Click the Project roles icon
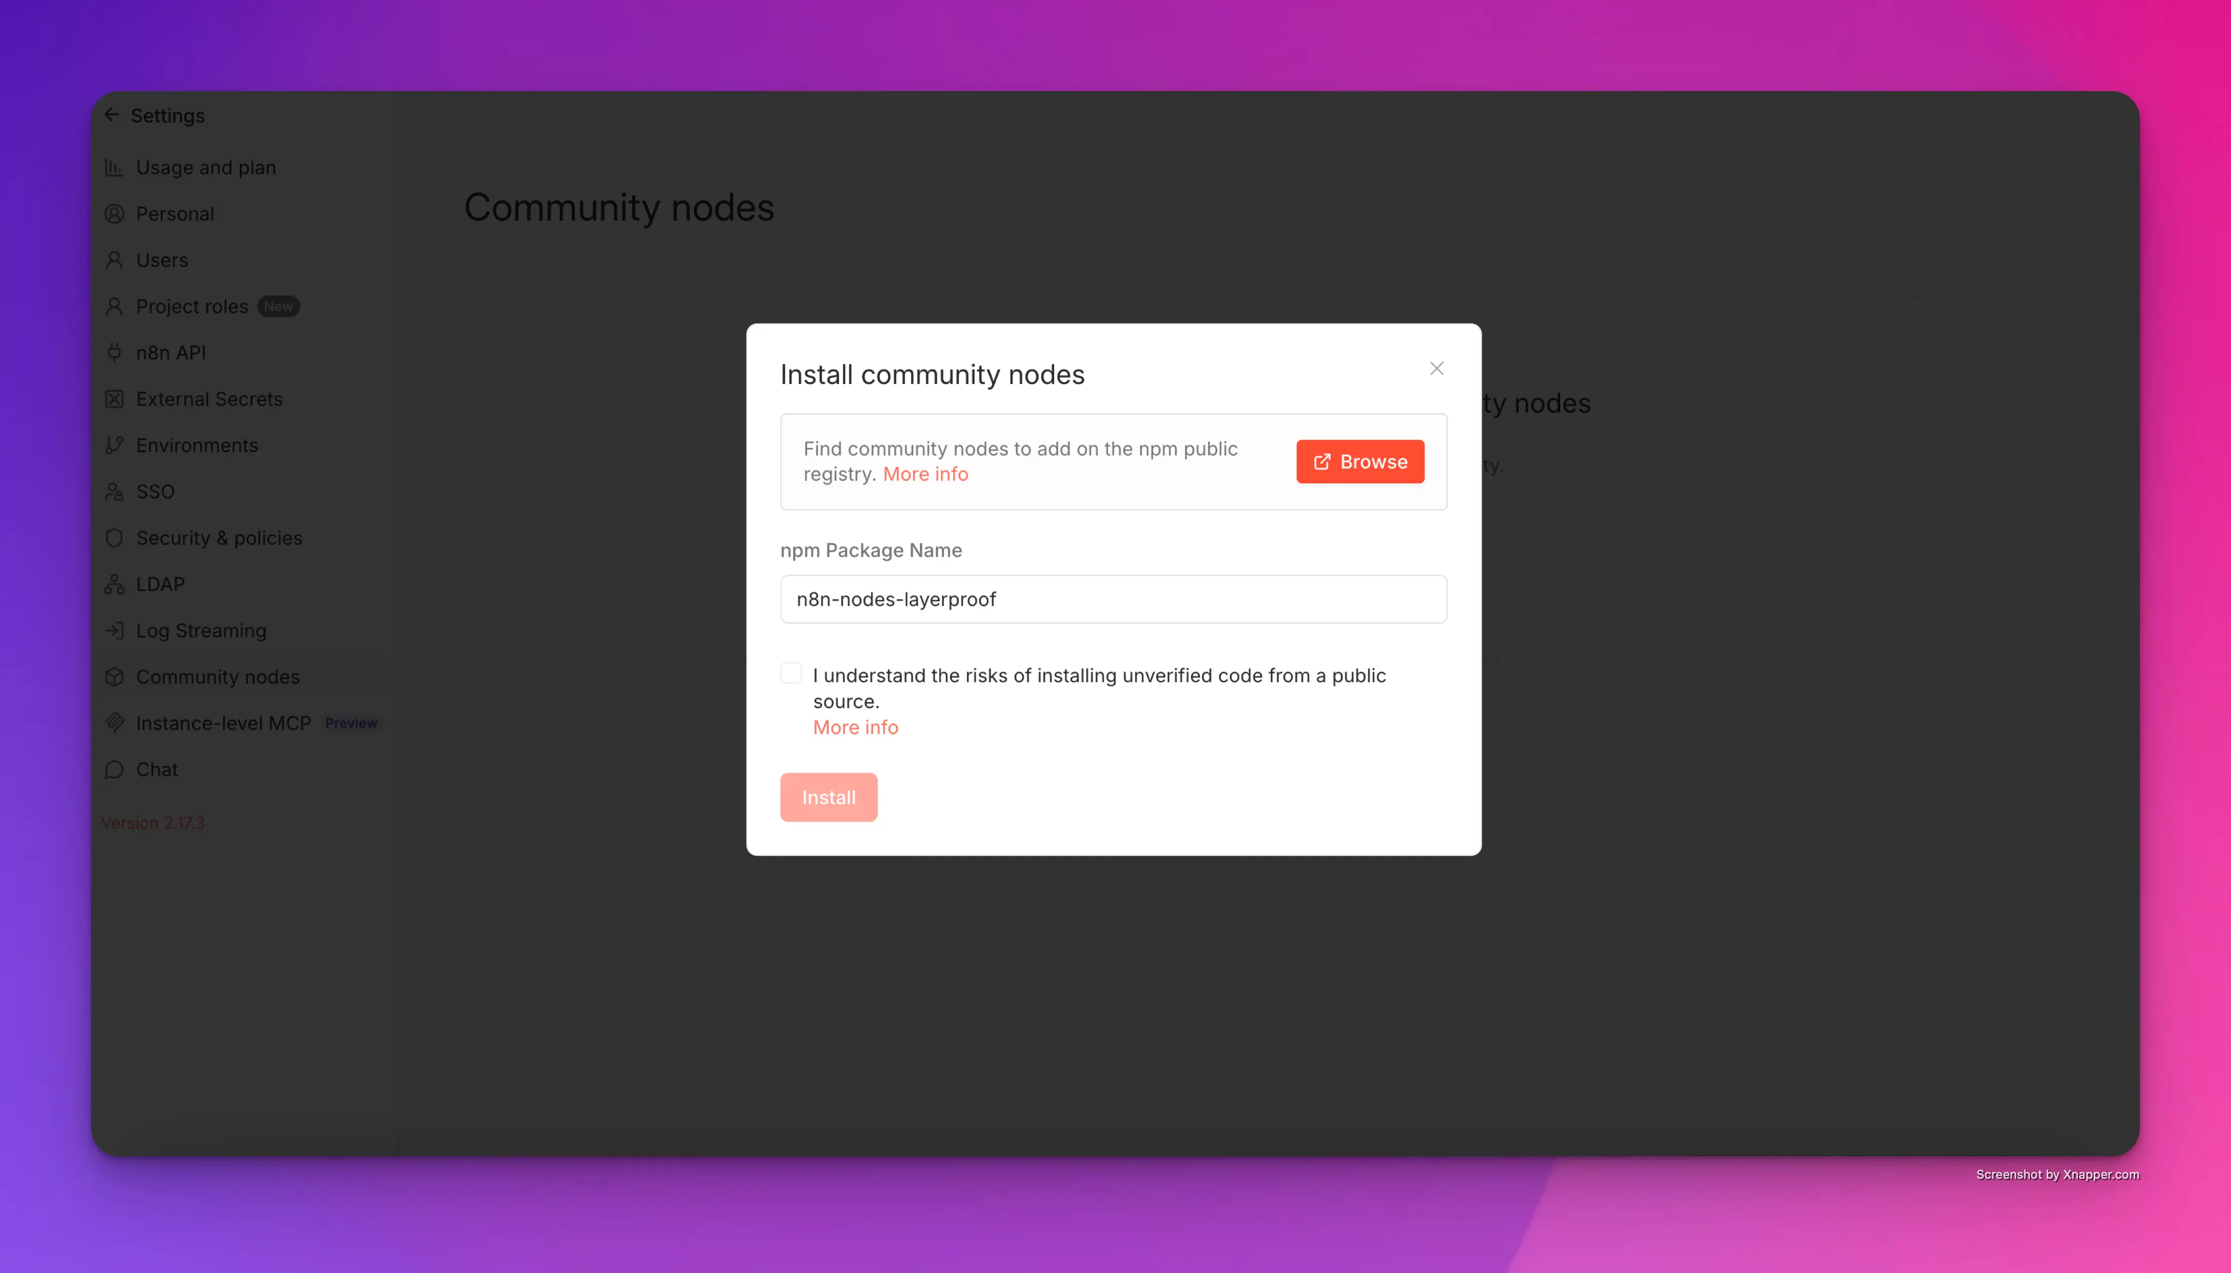The image size is (2231, 1273). point(115,306)
